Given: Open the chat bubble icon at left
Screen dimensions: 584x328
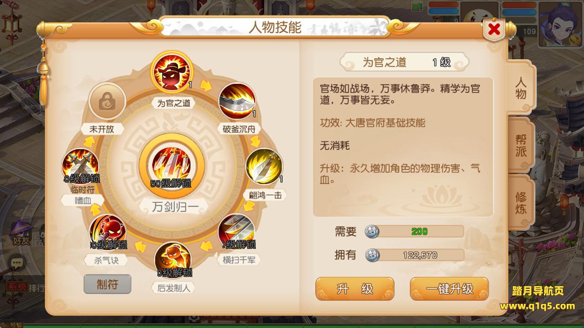Looking at the screenshot, I should (x=17, y=262).
